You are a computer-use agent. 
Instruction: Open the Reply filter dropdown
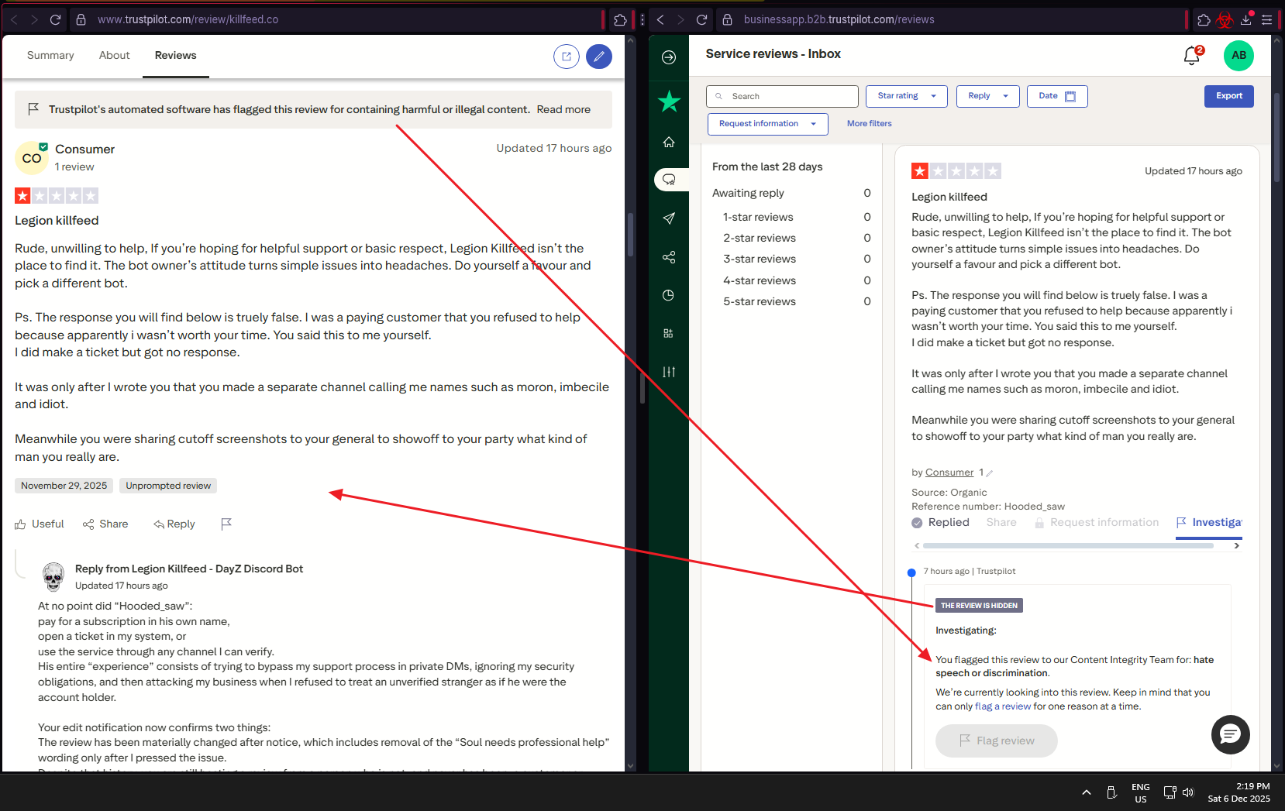point(987,96)
